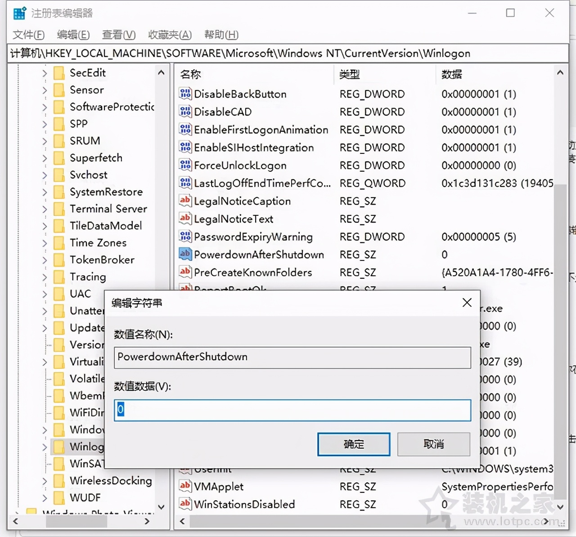This screenshot has width=576, height=537.
Task: Click the EnableSIHostIntegration value icon
Action: pyautogui.click(x=185, y=147)
